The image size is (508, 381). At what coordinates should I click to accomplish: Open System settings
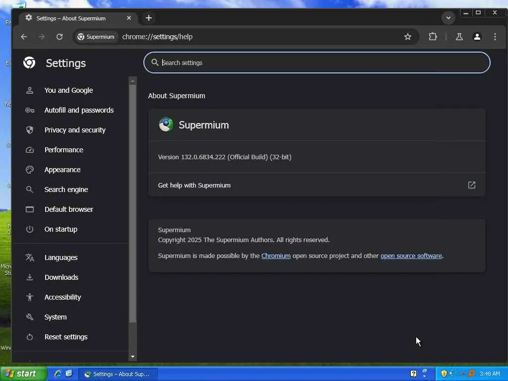pos(56,317)
